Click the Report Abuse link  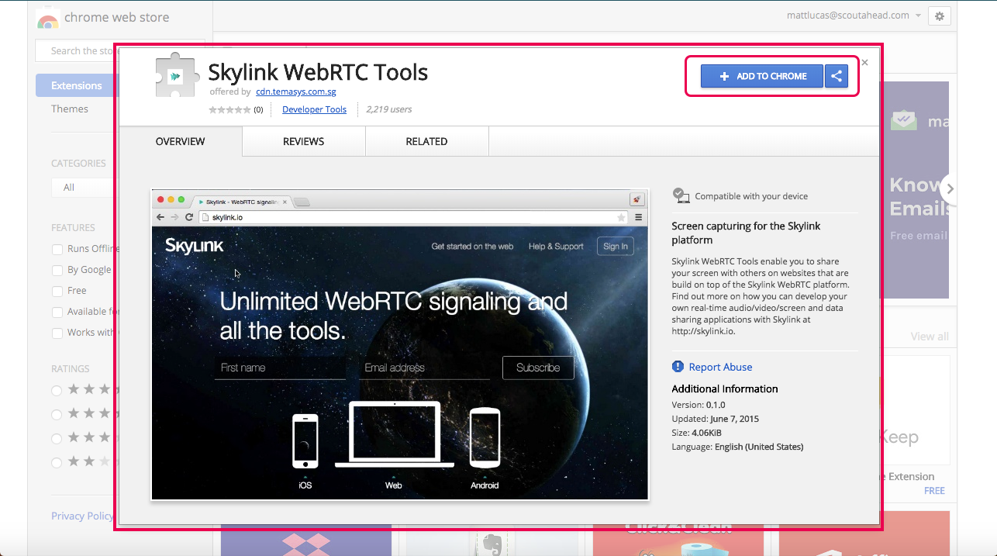click(720, 367)
